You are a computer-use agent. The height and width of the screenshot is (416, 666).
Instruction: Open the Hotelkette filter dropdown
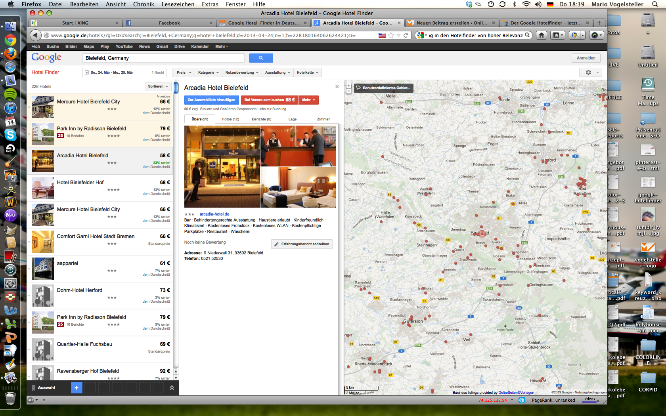click(x=307, y=73)
